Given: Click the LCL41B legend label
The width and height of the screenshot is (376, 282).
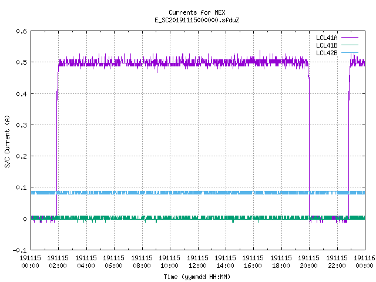Looking at the screenshot, I should tap(327, 45).
